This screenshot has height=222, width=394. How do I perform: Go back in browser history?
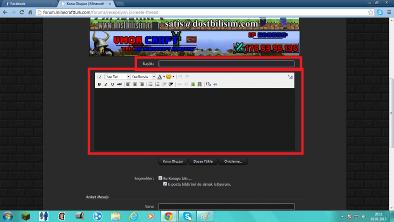5,12
